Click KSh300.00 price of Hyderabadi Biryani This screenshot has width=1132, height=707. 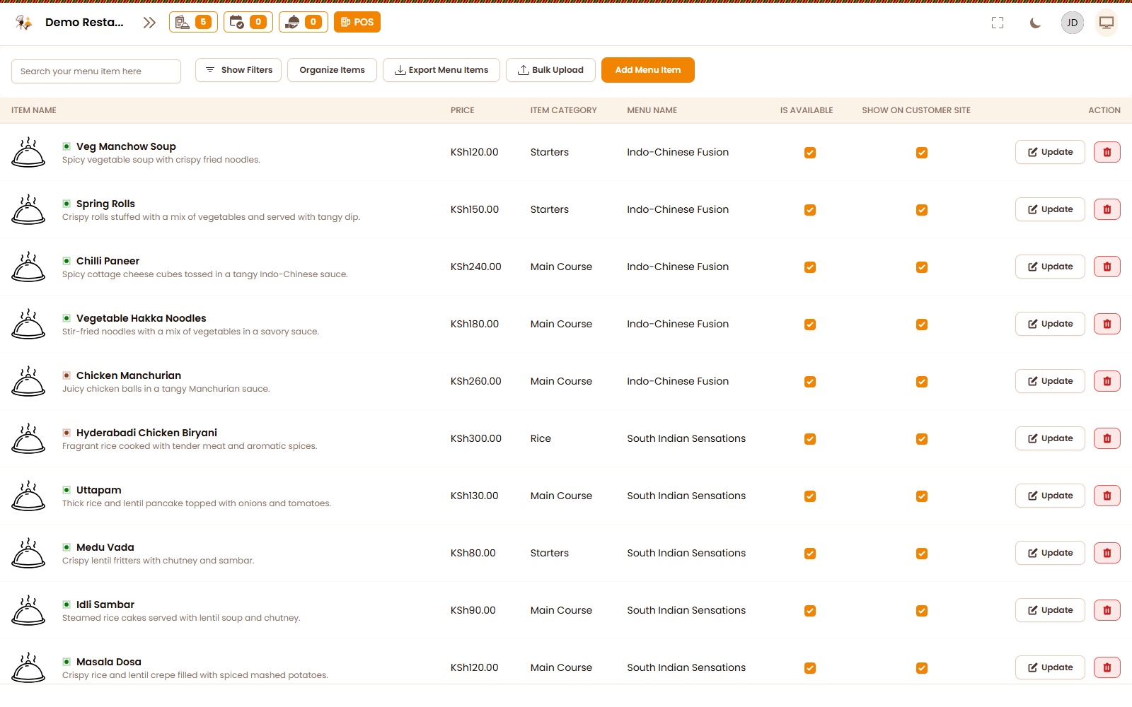476,438
